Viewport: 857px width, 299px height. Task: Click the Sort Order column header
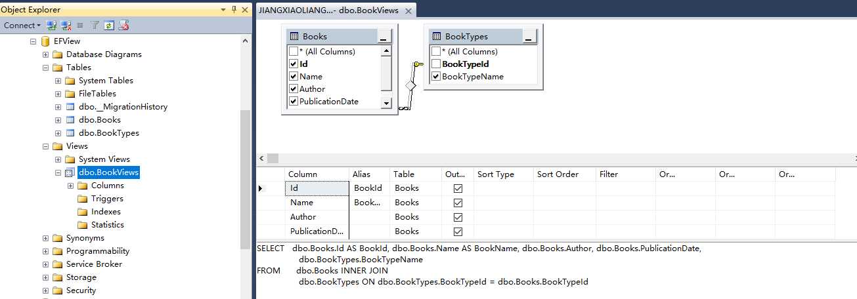point(565,174)
